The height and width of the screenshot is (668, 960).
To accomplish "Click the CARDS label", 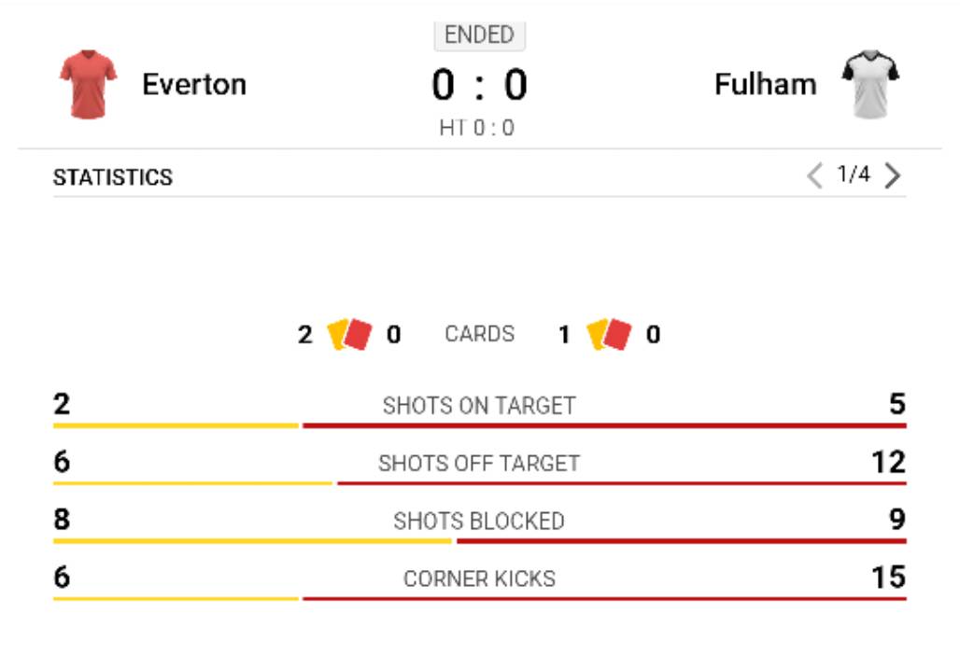I will [479, 335].
